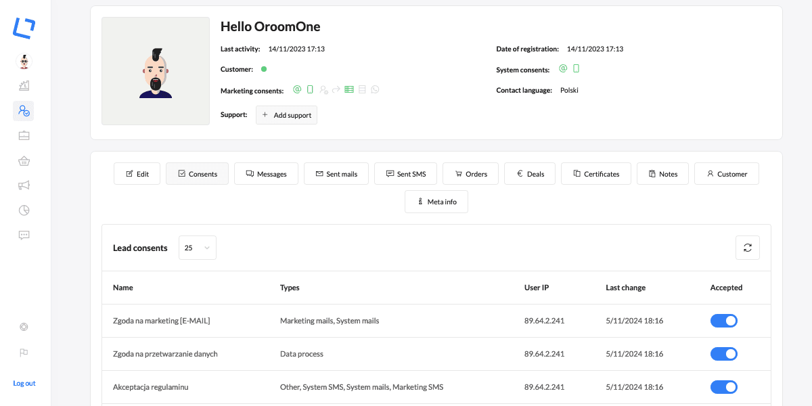The width and height of the screenshot is (812, 406).
Task: Toggle off Zgoda na przetwarzanie danych consent
Action: [x=723, y=354]
